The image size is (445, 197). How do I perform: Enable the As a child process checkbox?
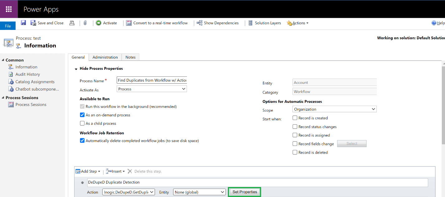point(82,123)
